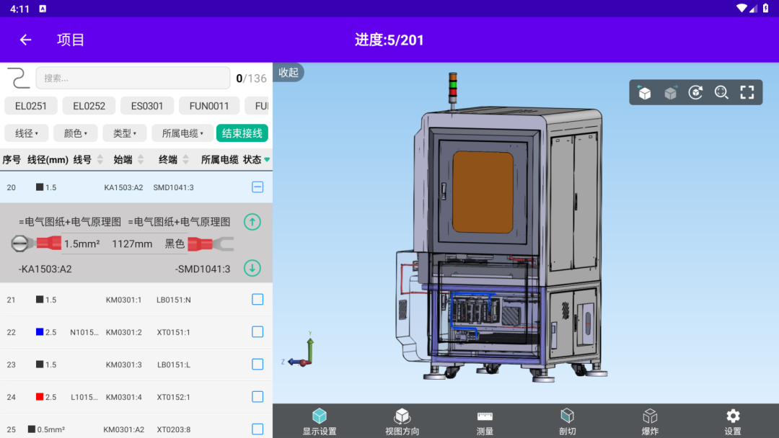Activate the 测量 measure tool

point(485,421)
